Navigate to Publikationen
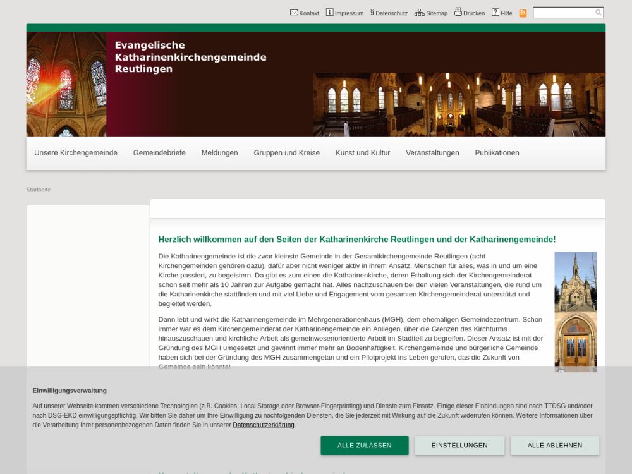This screenshot has width=632, height=474. pyautogui.click(x=497, y=153)
